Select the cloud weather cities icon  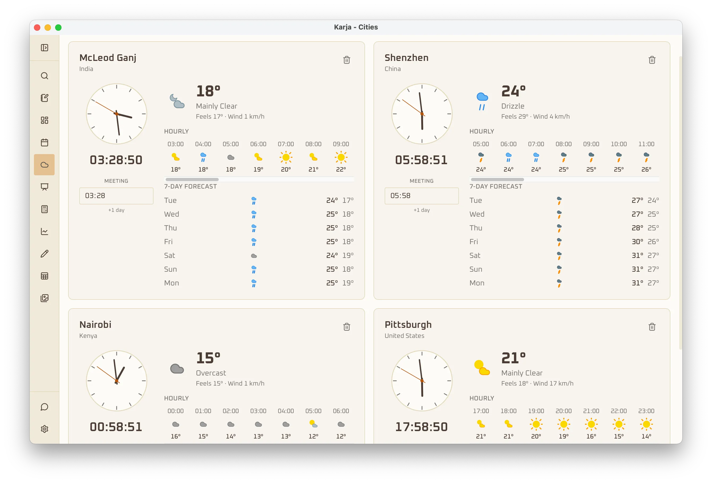(45, 165)
